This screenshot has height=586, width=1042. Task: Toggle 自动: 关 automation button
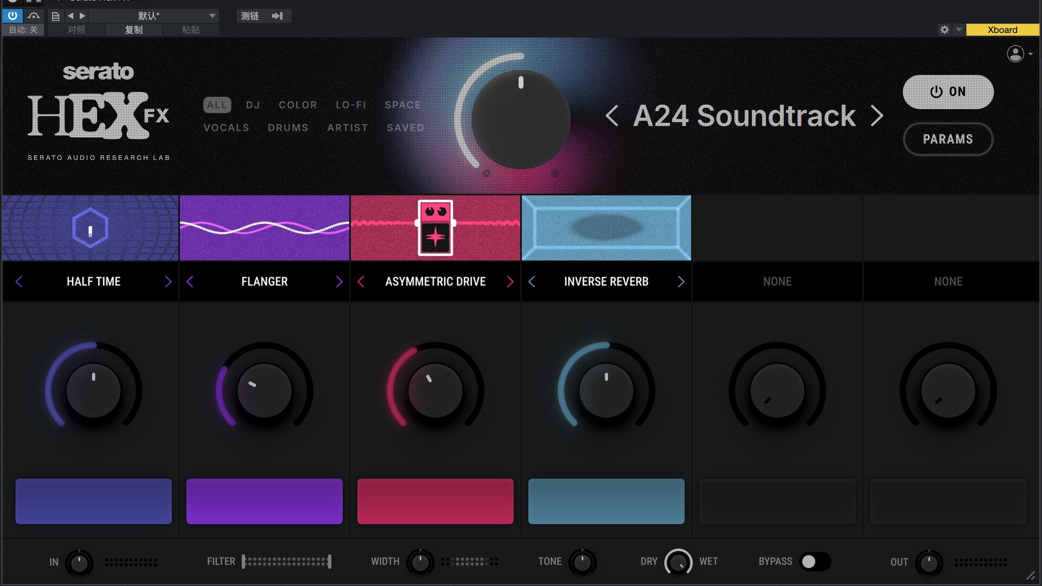23,30
